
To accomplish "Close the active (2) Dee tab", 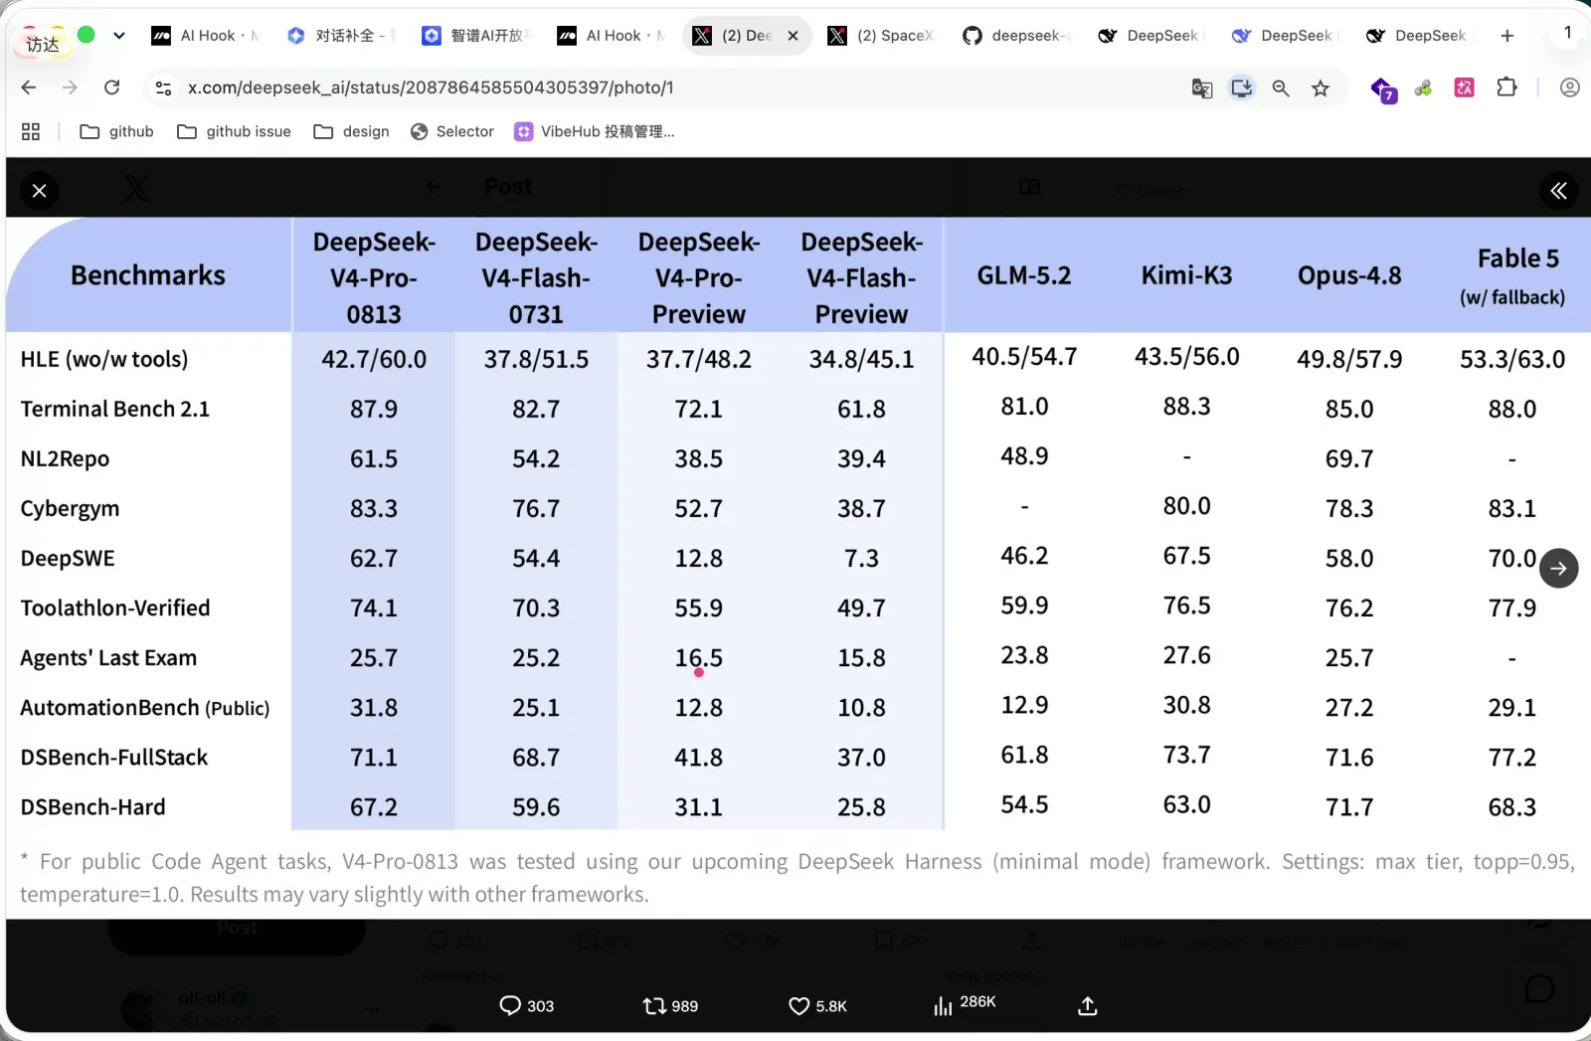I will point(793,36).
